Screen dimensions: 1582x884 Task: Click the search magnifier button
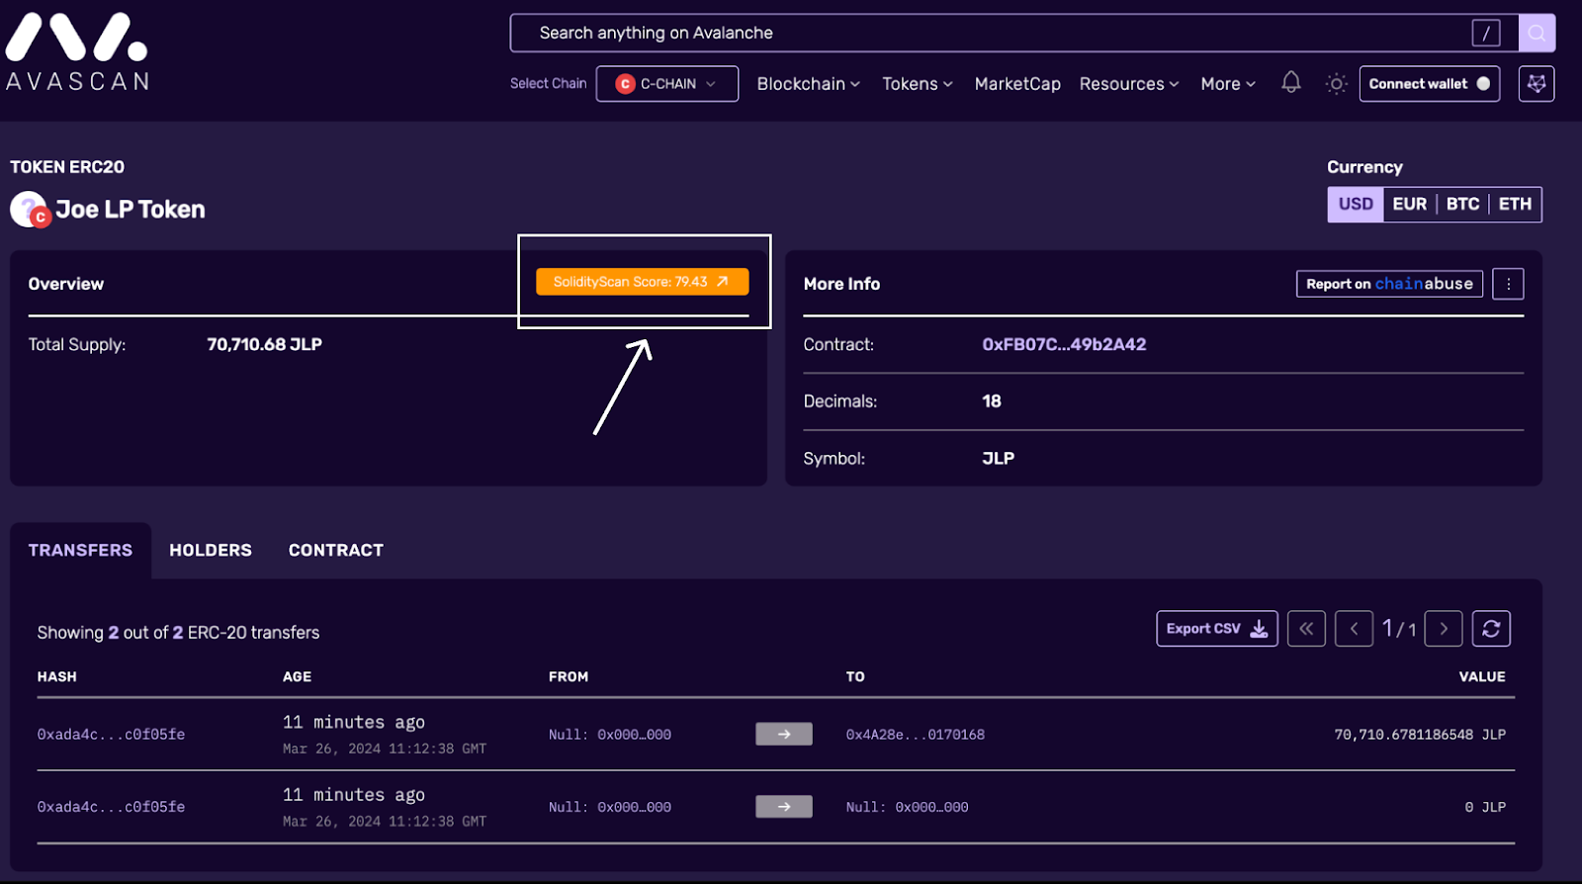pyautogui.click(x=1537, y=33)
